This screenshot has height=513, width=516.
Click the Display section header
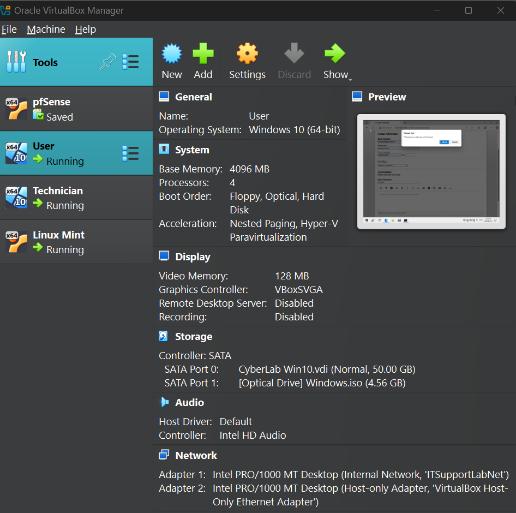193,257
